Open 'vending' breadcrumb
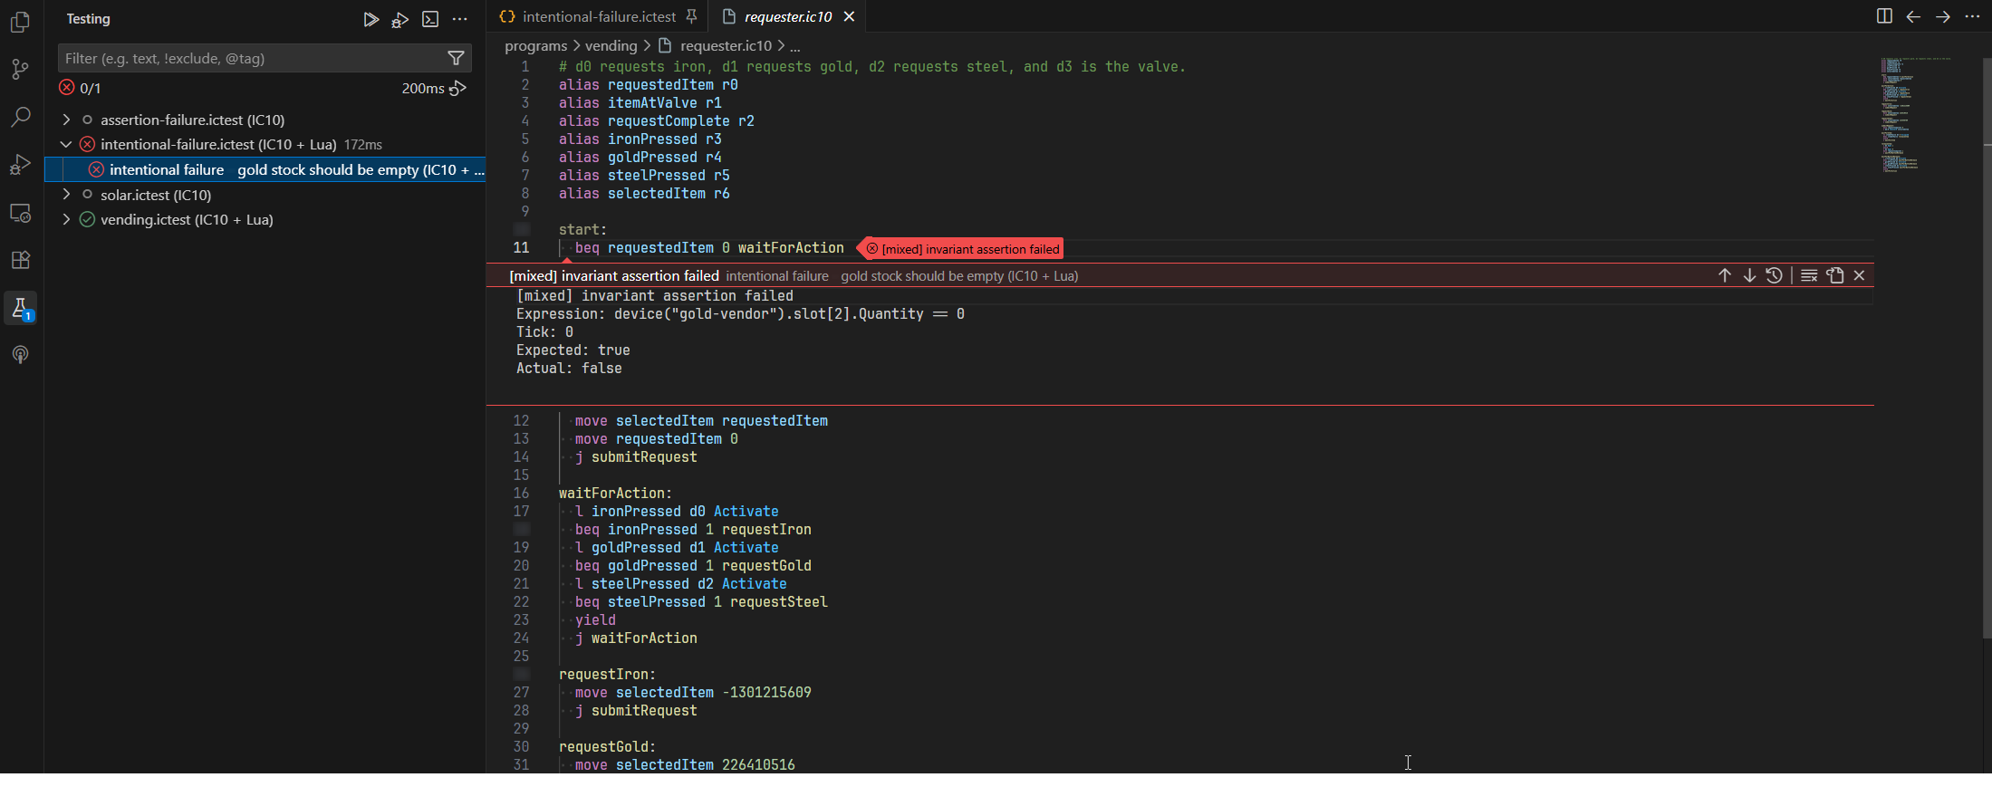This screenshot has height=787, width=1992. point(611,45)
